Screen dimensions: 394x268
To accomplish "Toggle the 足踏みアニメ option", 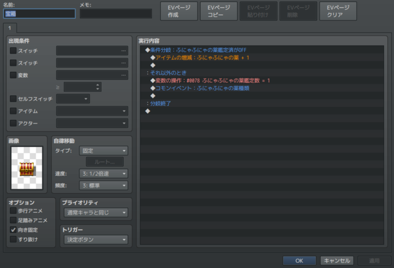I will pyautogui.click(x=13, y=220).
